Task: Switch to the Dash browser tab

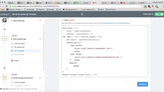Action: coord(58,3)
